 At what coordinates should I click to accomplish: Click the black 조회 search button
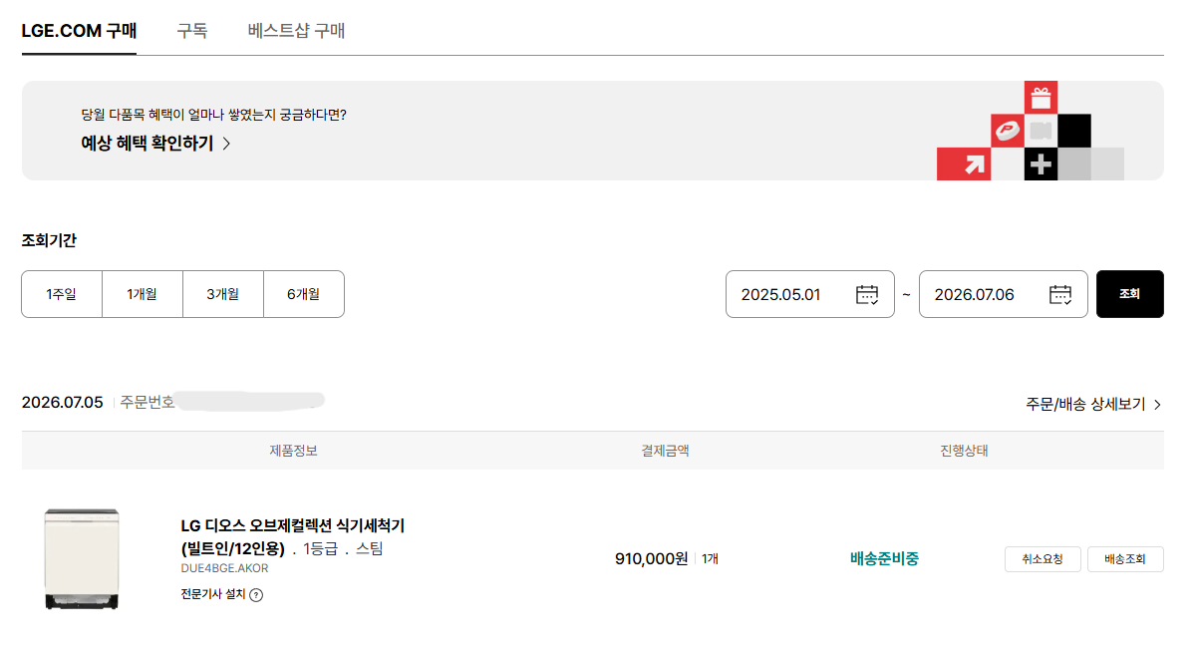click(1129, 293)
